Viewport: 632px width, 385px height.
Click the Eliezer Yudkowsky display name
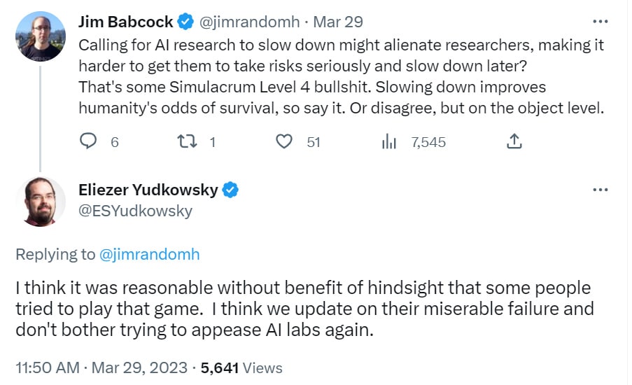(148, 190)
